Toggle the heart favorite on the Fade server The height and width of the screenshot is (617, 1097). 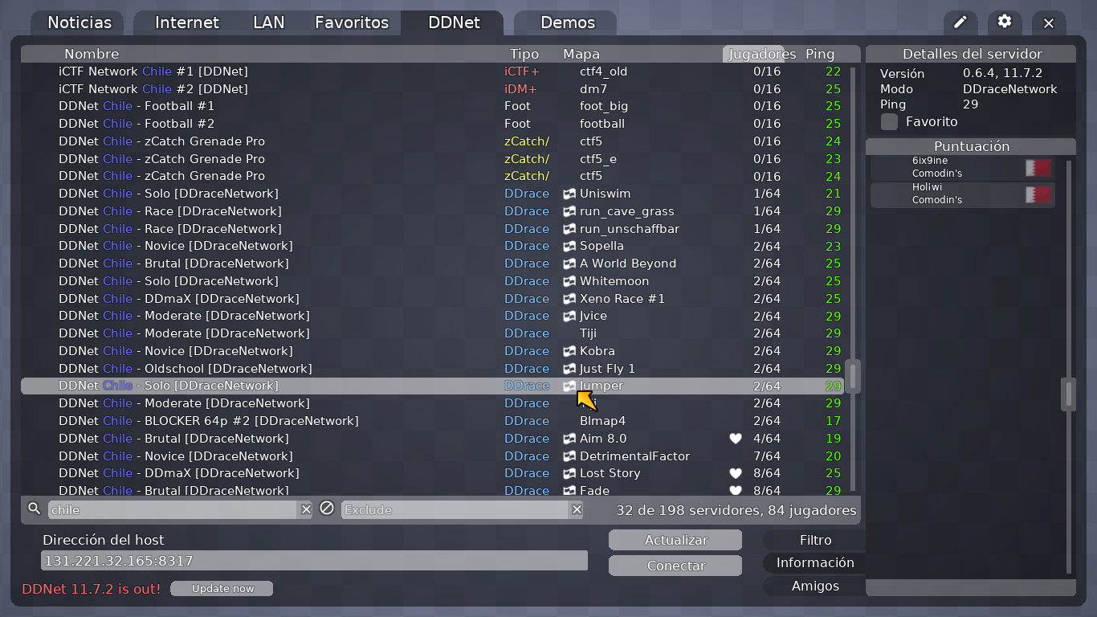(735, 491)
